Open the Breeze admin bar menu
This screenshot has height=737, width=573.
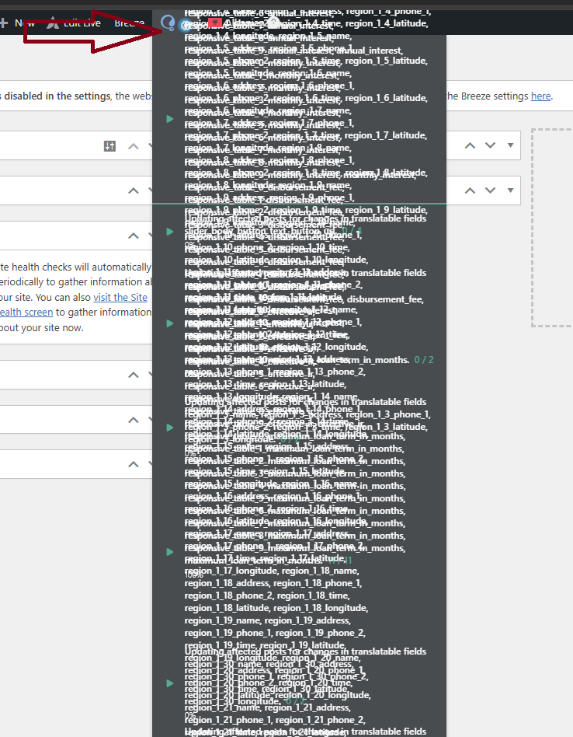pos(129,23)
